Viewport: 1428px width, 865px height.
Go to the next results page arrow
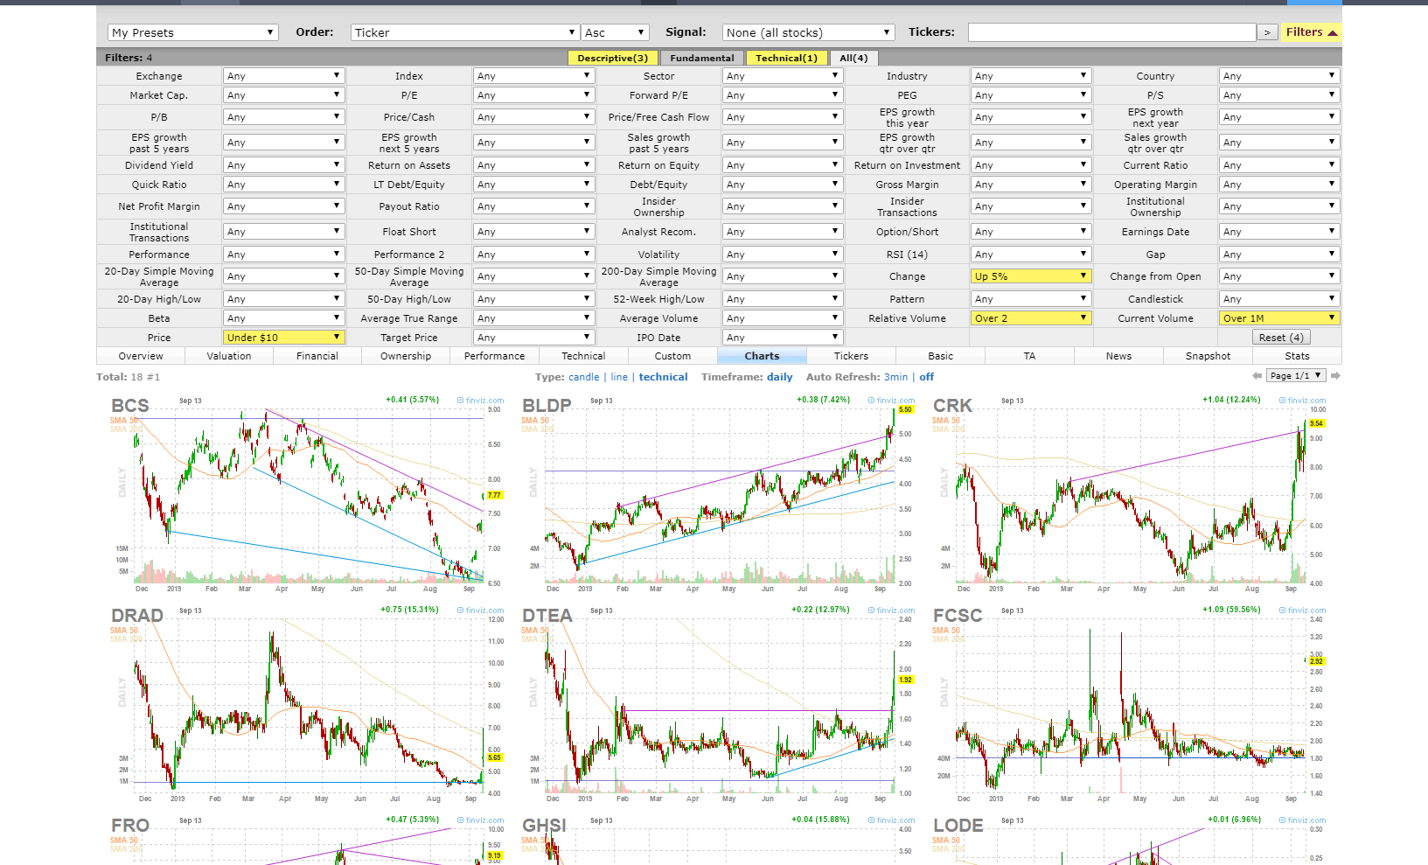point(1335,376)
